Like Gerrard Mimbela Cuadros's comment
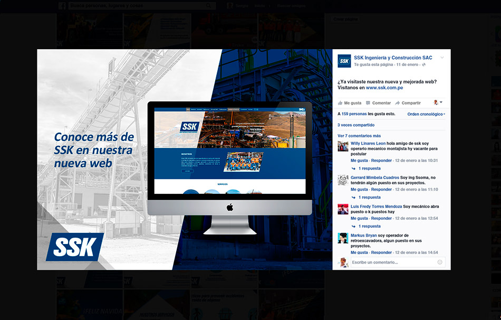Screen dimensions: 501x320 [x=360, y=190]
